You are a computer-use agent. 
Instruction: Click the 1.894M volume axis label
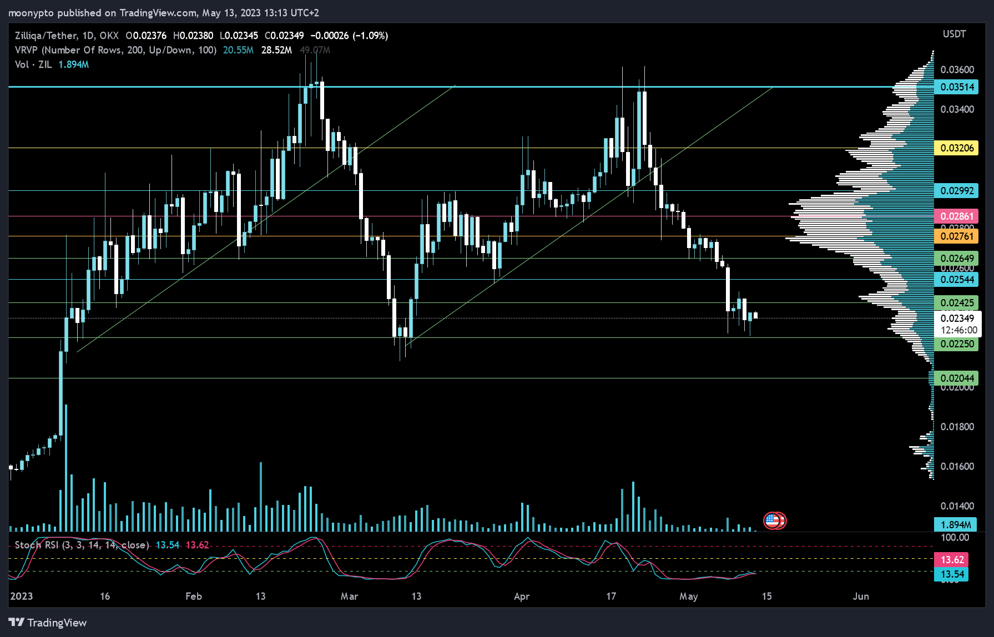(x=956, y=525)
